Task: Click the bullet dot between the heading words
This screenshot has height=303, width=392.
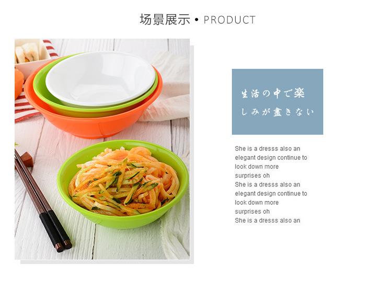Action: coord(197,20)
